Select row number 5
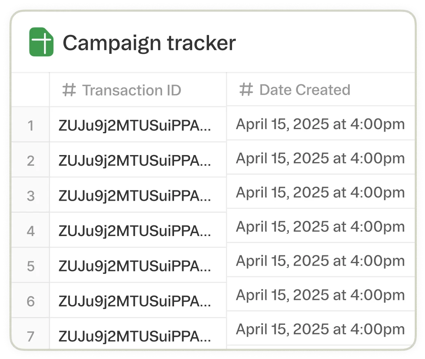This screenshot has height=359, width=425. 30,266
